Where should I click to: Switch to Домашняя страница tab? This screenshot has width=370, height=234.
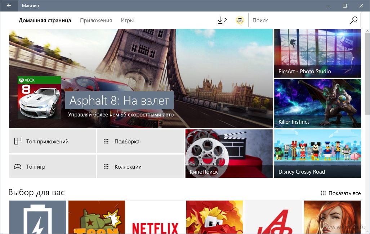point(45,20)
